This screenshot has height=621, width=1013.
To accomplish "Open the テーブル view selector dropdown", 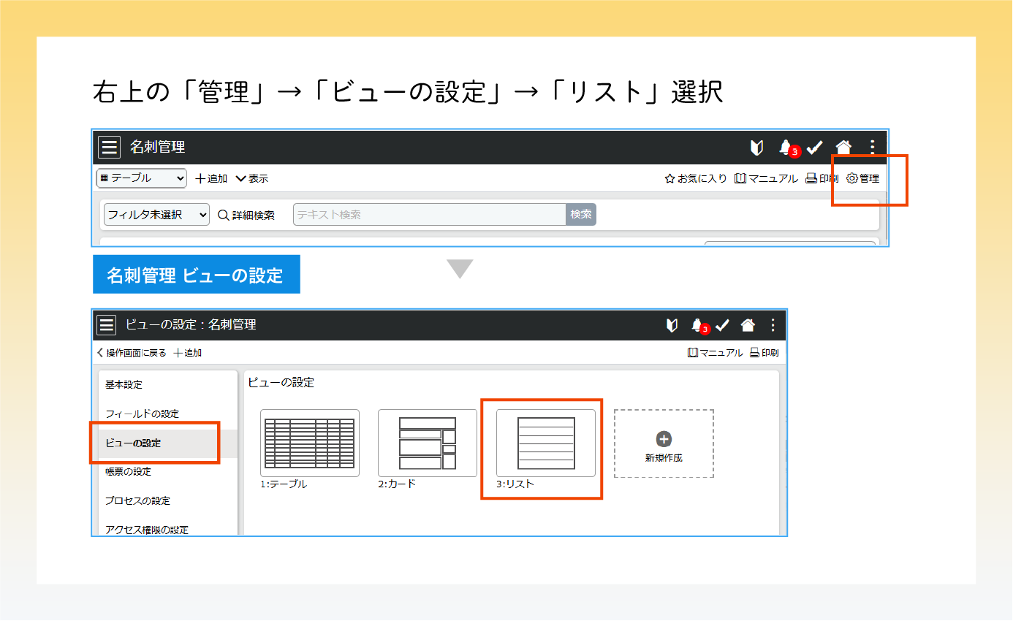I will coord(142,178).
